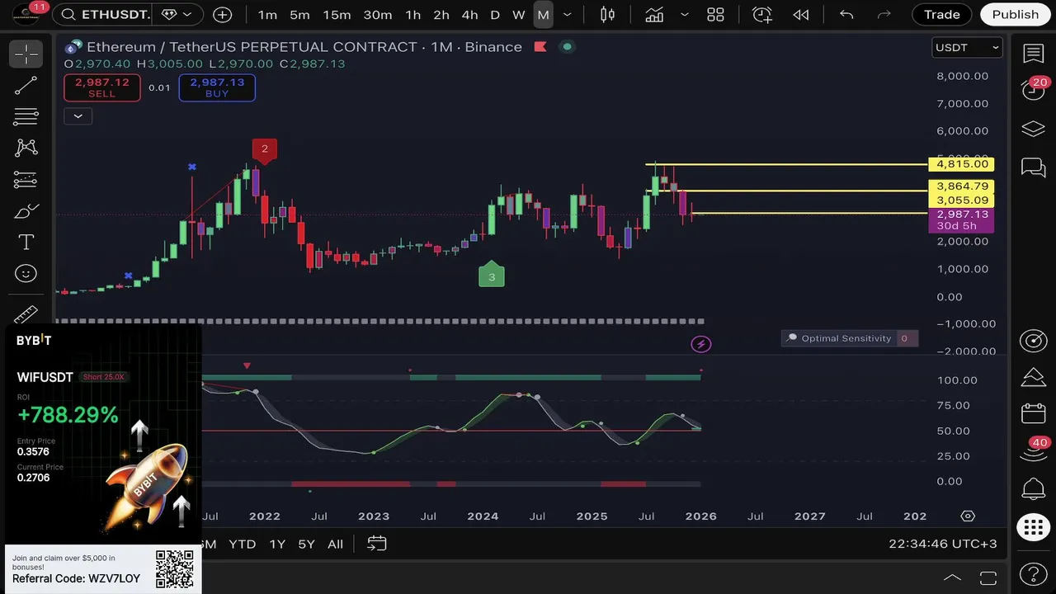Image resolution: width=1056 pixels, height=594 pixels.
Task: Open the help center question icon
Action: 1034,574
